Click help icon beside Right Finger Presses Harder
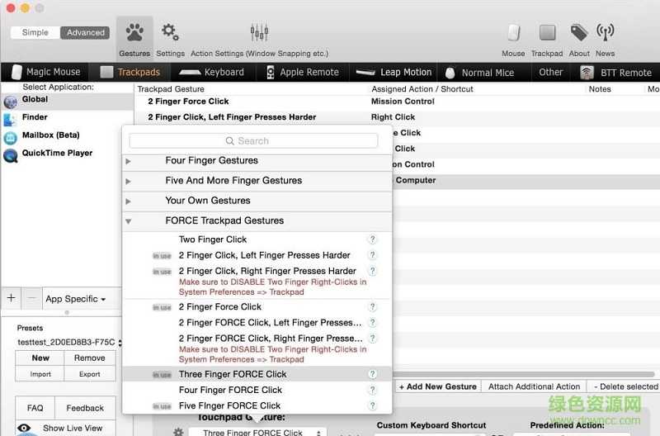 click(372, 271)
